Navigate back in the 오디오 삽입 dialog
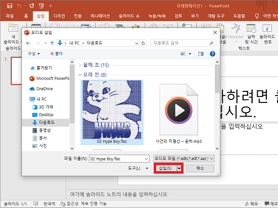 pyautogui.click(x=28, y=43)
